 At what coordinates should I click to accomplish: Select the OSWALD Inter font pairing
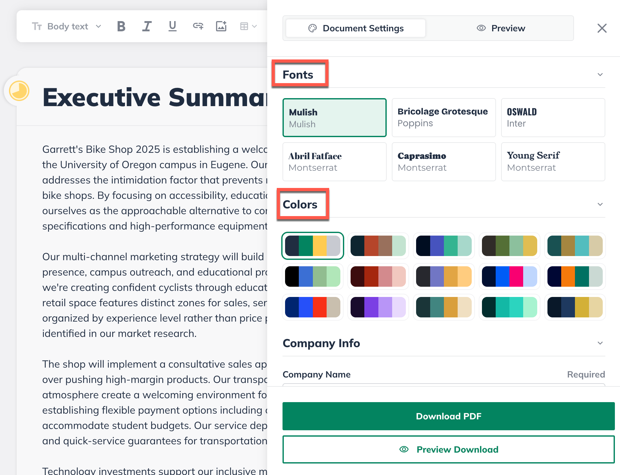[553, 117]
